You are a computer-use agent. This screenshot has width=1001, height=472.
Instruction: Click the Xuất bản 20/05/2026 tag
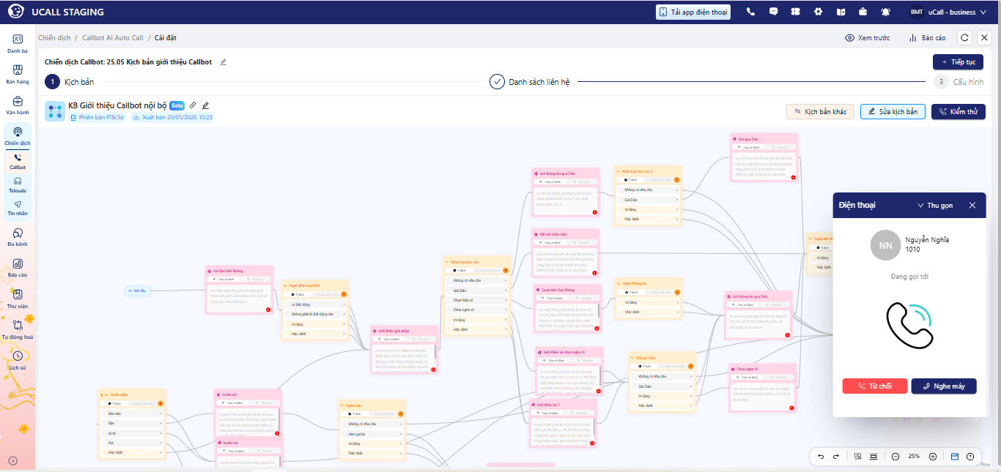172,117
